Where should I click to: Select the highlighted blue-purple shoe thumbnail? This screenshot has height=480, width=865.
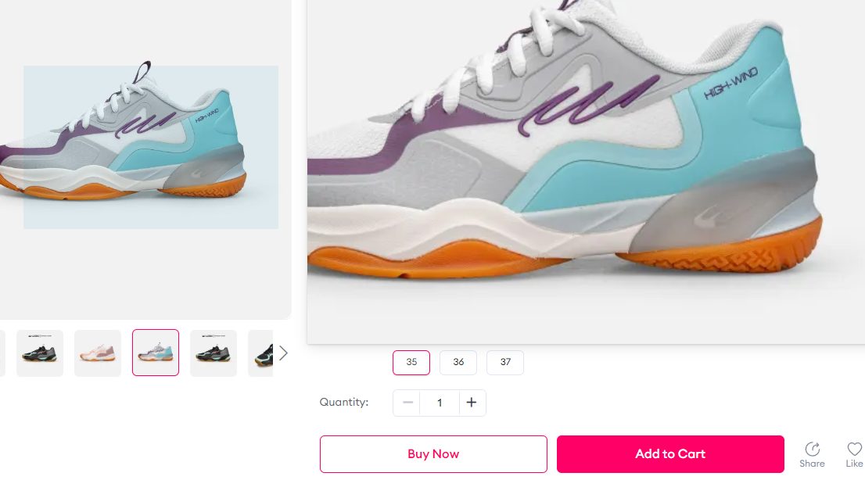(156, 353)
